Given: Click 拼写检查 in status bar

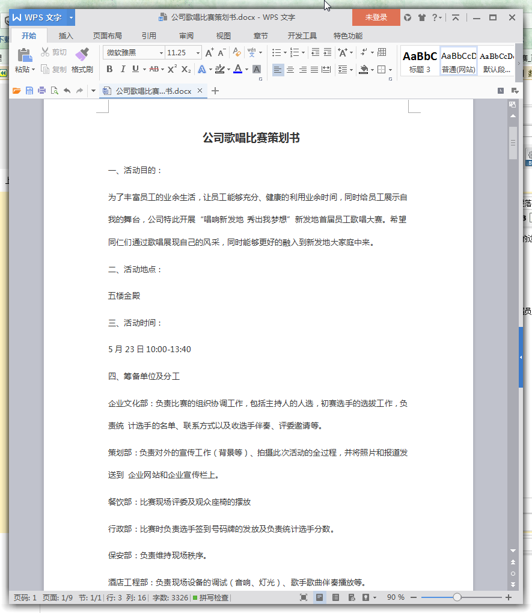Looking at the screenshot, I should (210, 597).
